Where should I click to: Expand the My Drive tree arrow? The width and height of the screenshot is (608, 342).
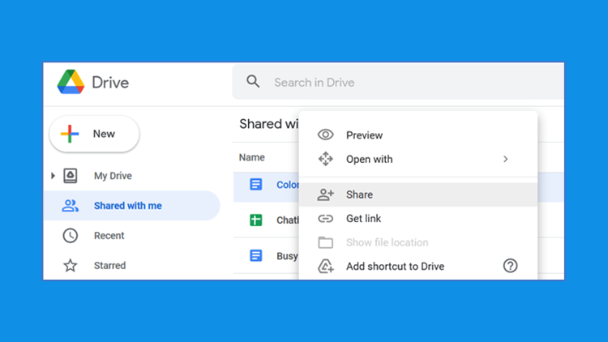coord(54,176)
